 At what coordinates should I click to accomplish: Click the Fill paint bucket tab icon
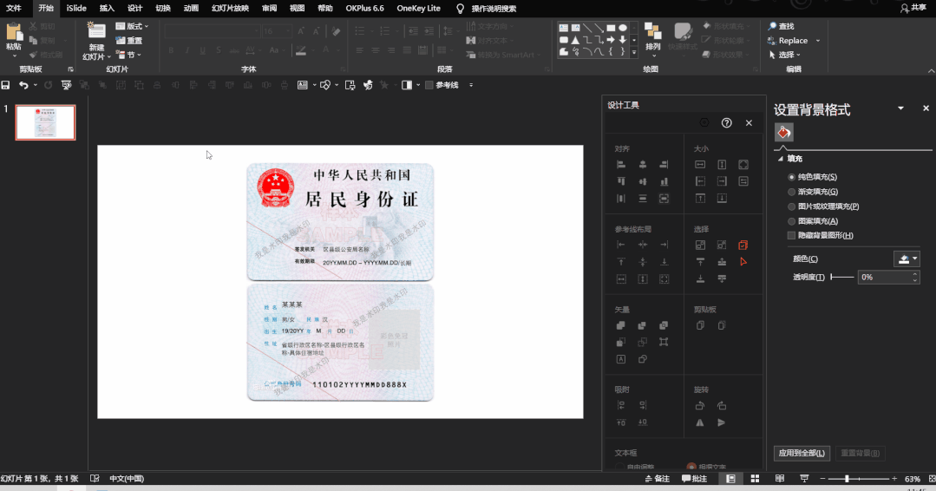point(784,133)
